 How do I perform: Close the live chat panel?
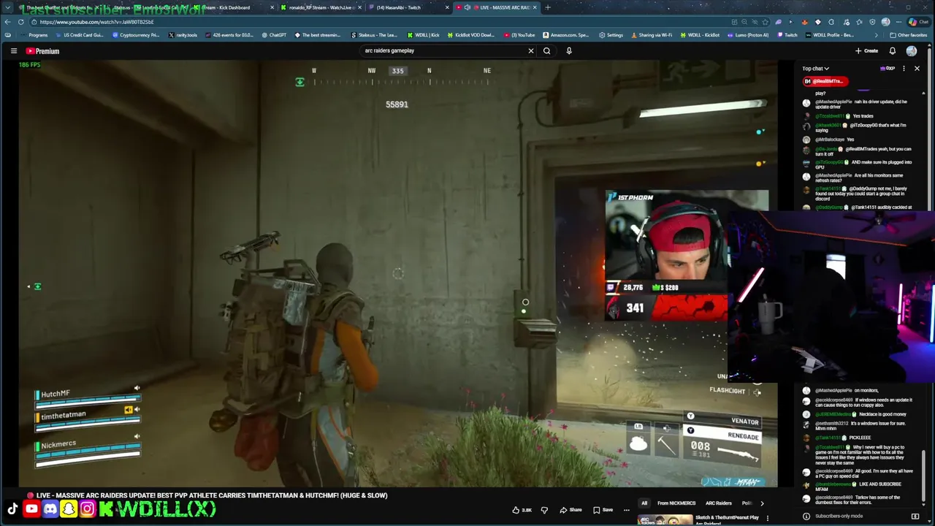point(917,69)
